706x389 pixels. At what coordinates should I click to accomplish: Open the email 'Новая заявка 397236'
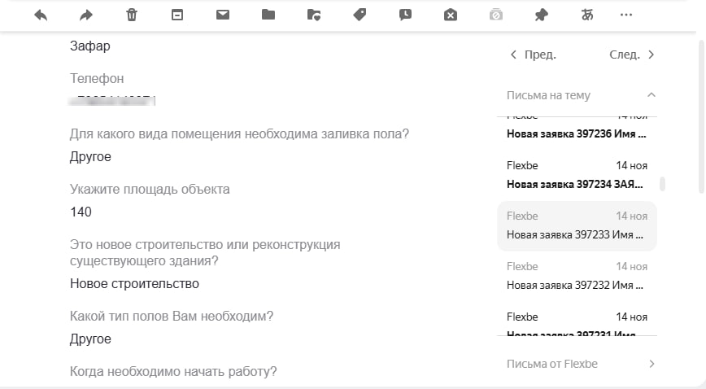pos(576,133)
